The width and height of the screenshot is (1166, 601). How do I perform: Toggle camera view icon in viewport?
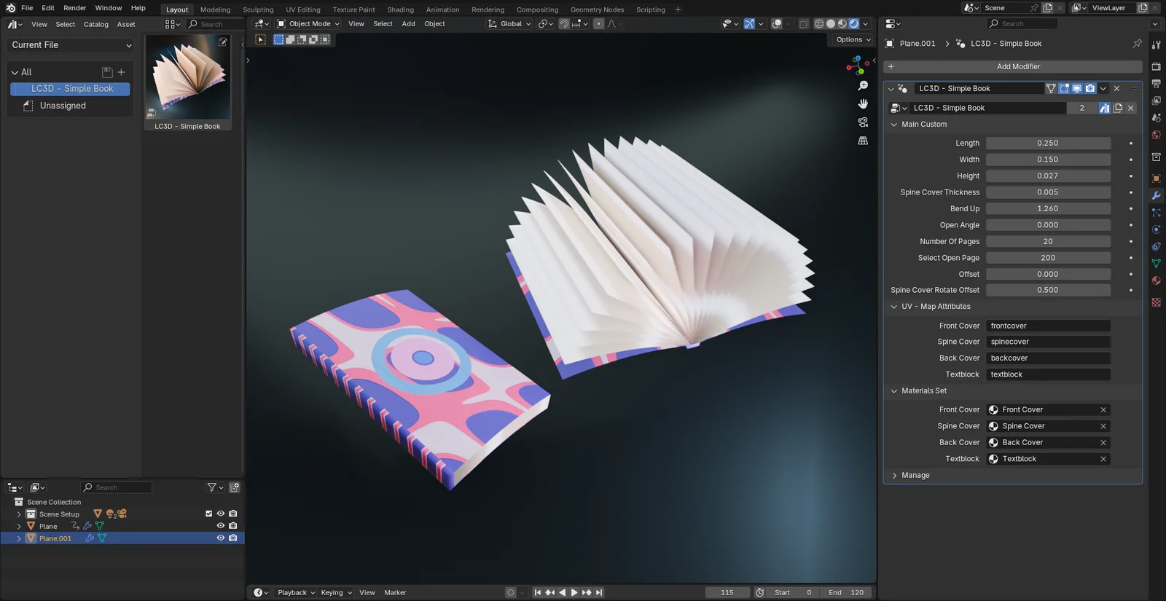[863, 122]
